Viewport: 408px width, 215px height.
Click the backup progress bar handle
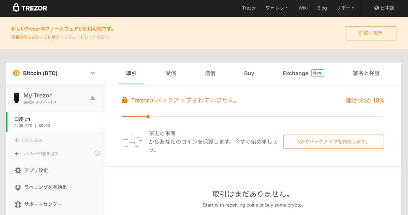(148, 117)
